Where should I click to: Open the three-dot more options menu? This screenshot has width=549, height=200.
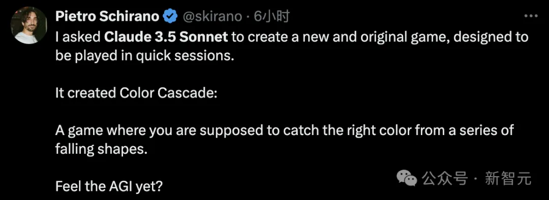pyautogui.click(x=530, y=16)
